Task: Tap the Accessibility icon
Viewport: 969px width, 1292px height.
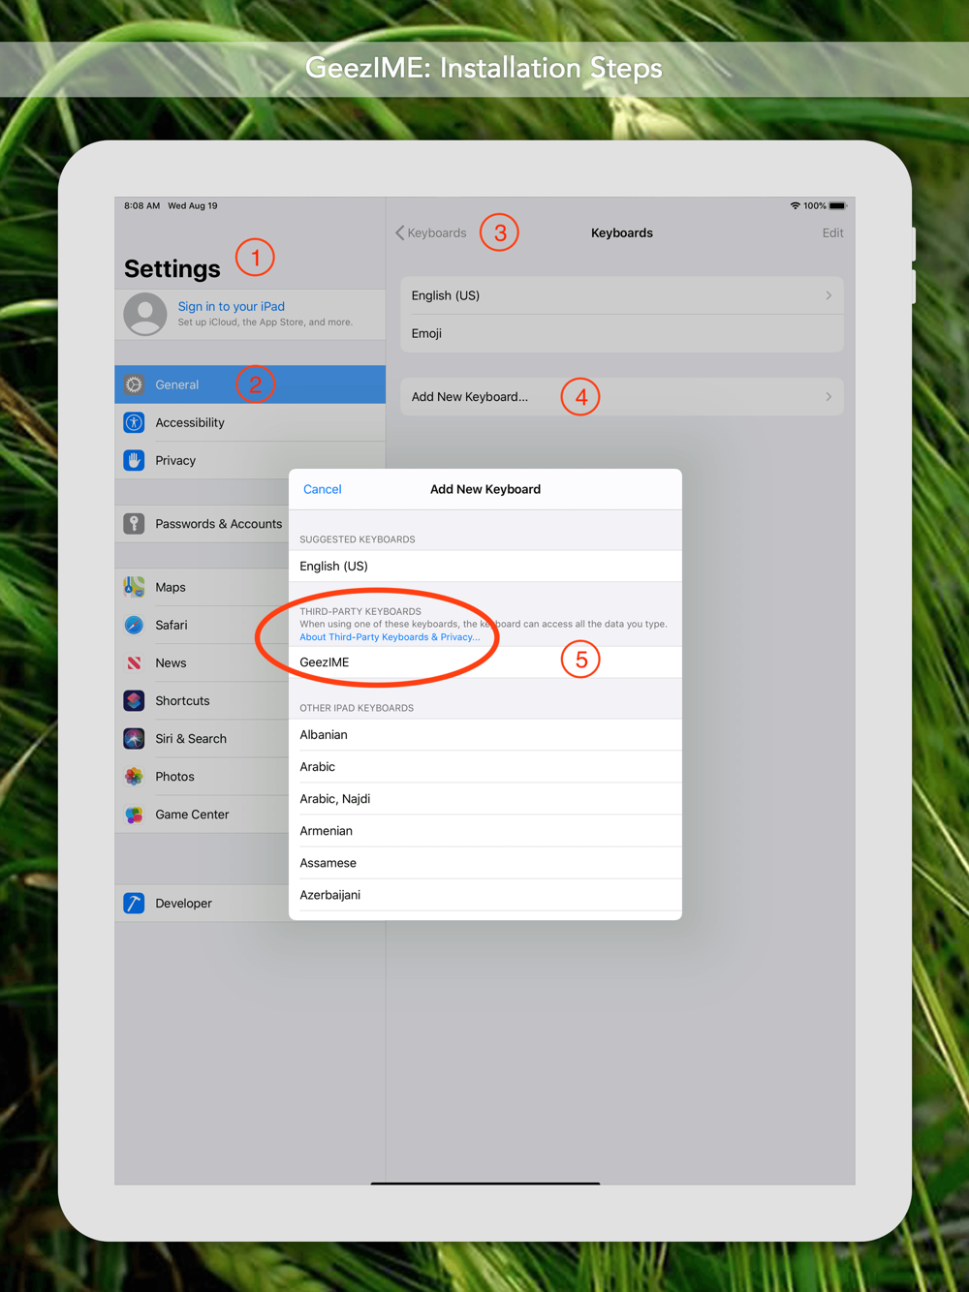Action: tap(135, 422)
